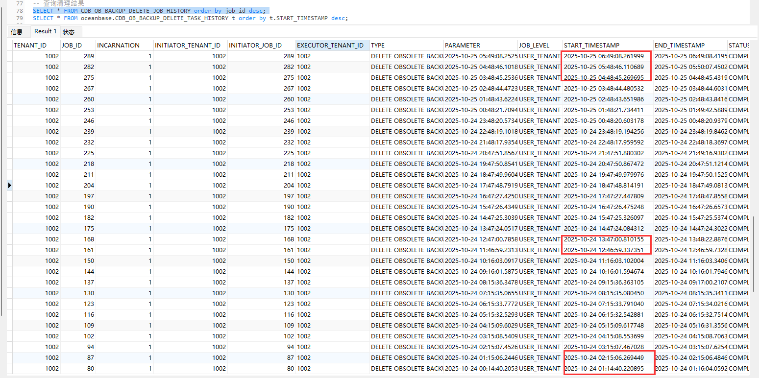This screenshot has height=378, width=760.
Task: Click the highlighted SQL statement on line 78
Action: pos(149,11)
